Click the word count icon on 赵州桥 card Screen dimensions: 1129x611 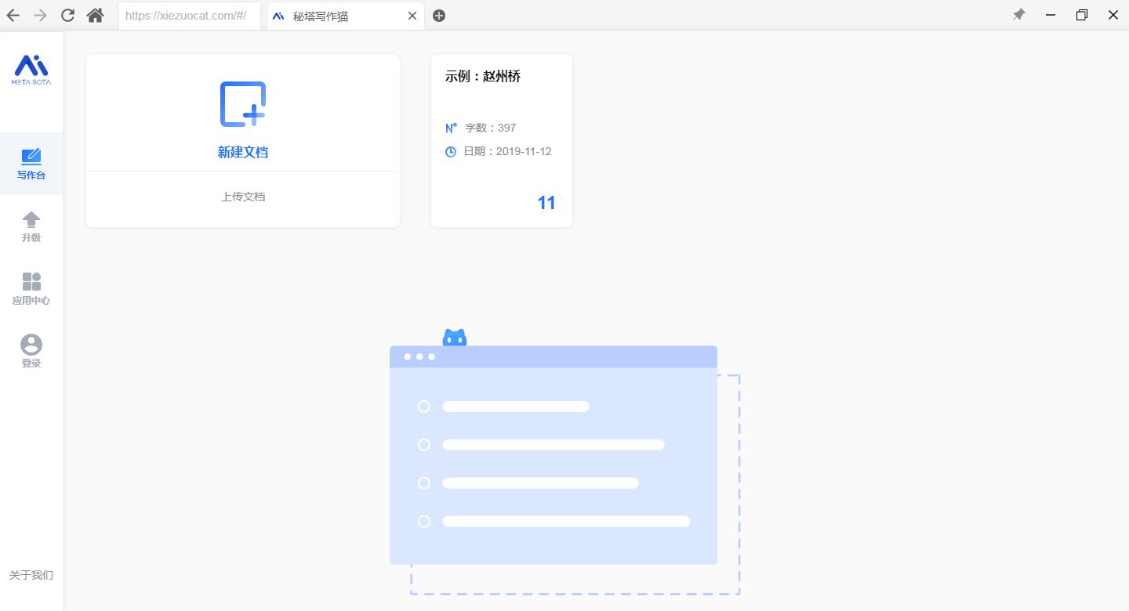click(x=450, y=127)
